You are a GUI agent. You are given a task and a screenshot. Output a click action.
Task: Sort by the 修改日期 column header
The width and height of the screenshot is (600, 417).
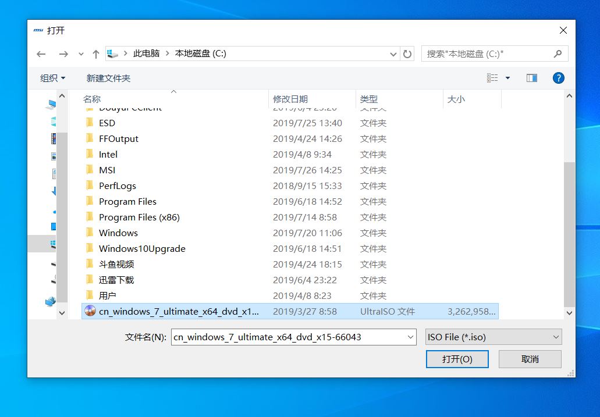tap(291, 99)
